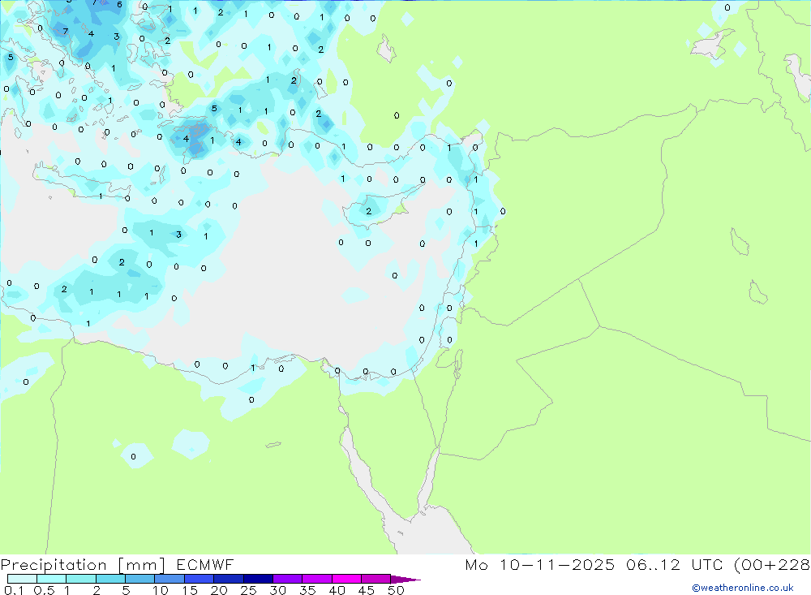Click the 35–40 mm legend color swatch
Screen dimensions: 811x595
(x=316, y=579)
